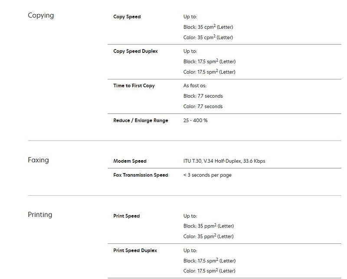Click the Black: 7.7 seconds value
Screen dimensions: 347x279
(x=203, y=96)
